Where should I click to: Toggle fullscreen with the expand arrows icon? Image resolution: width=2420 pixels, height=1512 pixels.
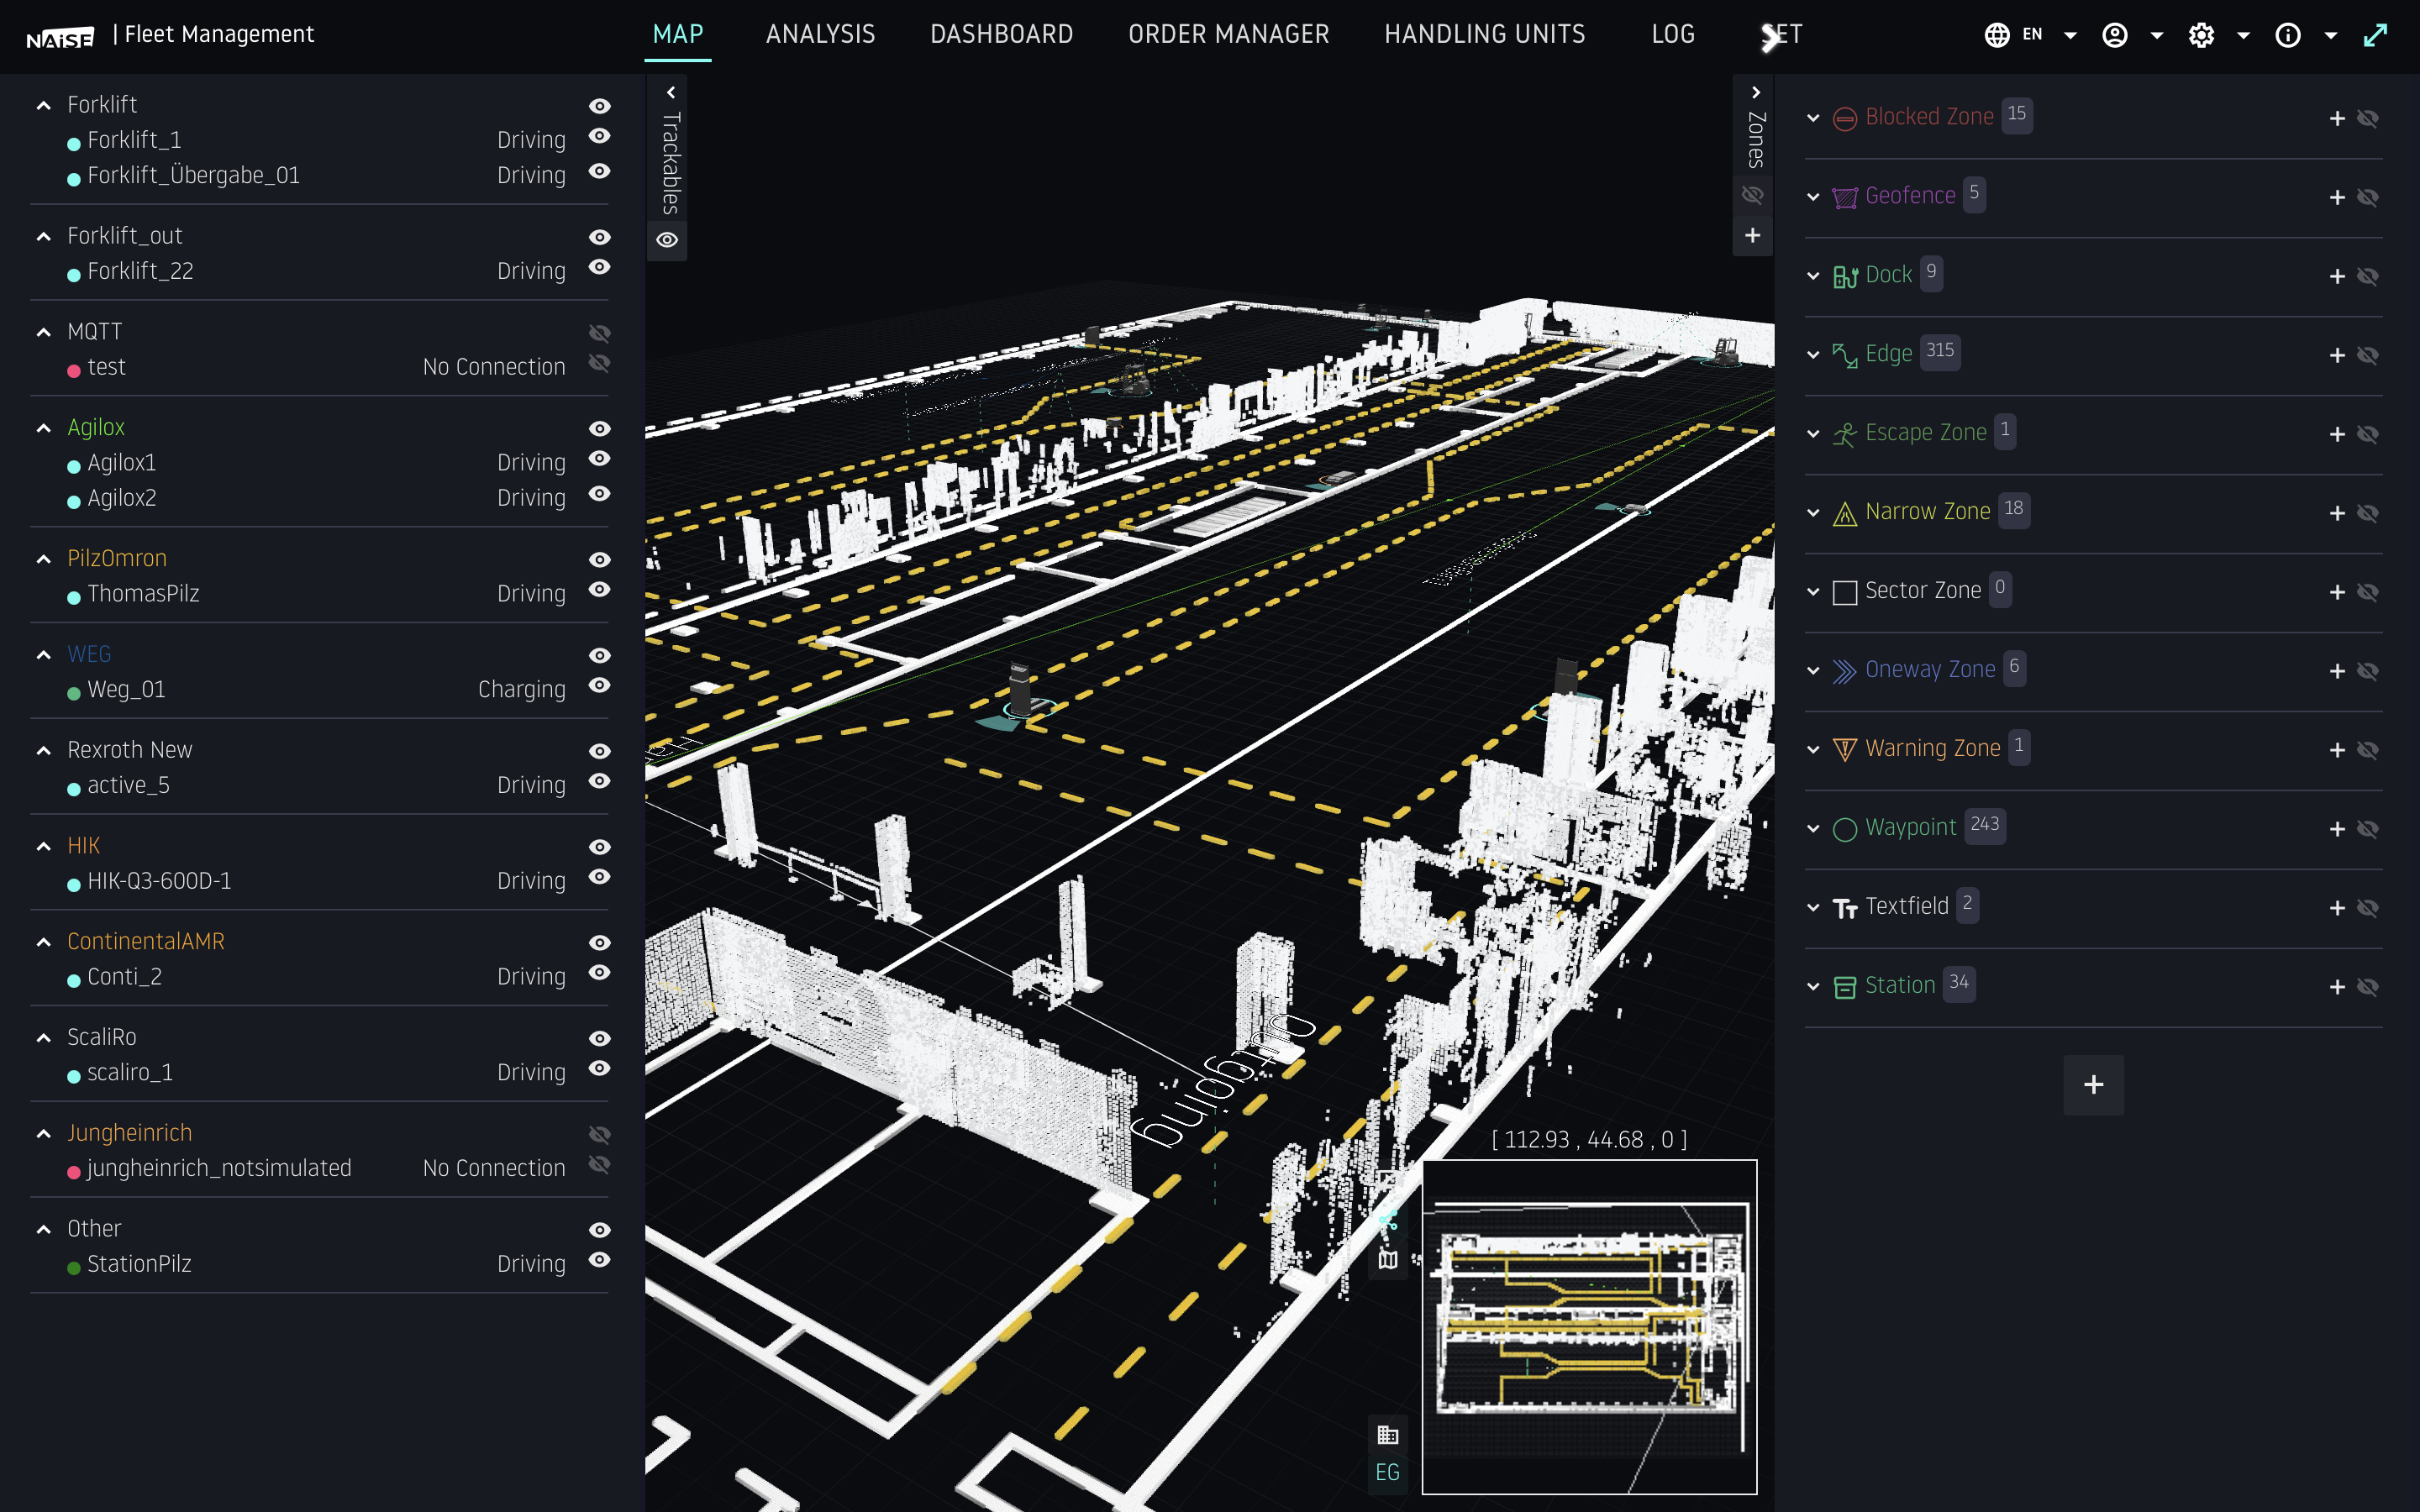coord(2375,35)
